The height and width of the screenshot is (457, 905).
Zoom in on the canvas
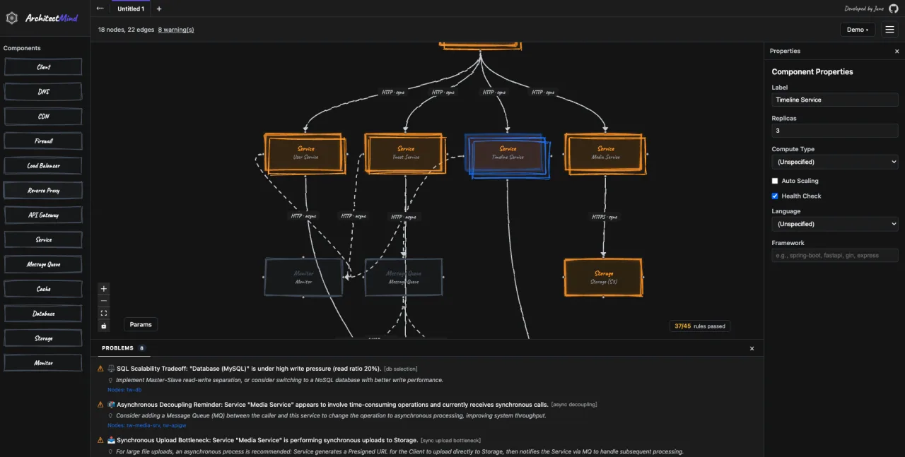point(104,288)
